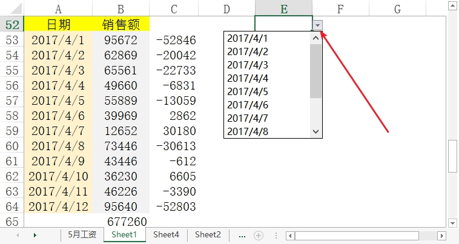This screenshot has width=459, height=244.
Task: Click cell A62 containing 2017/4/10
Action: [x=58, y=176]
